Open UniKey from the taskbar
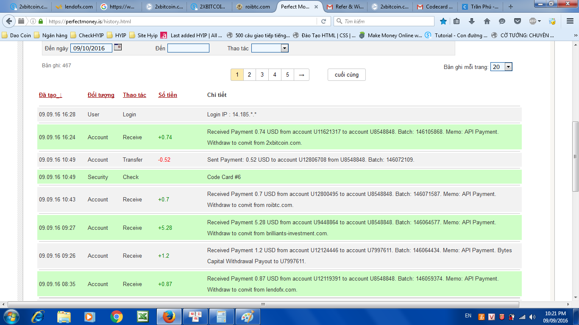 [195, 316]
